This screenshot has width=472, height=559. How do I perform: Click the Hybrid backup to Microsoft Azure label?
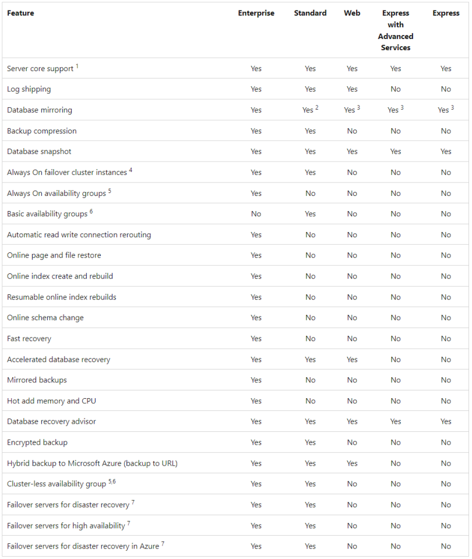tap(92, 463)
